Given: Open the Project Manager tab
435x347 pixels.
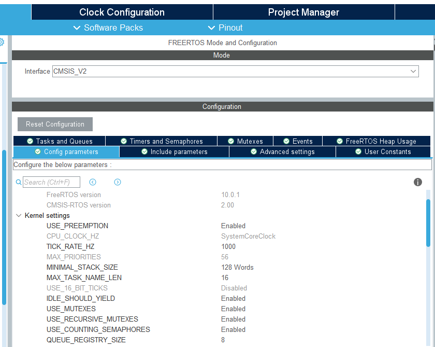Looking at the screenshot, I should 304,12.
